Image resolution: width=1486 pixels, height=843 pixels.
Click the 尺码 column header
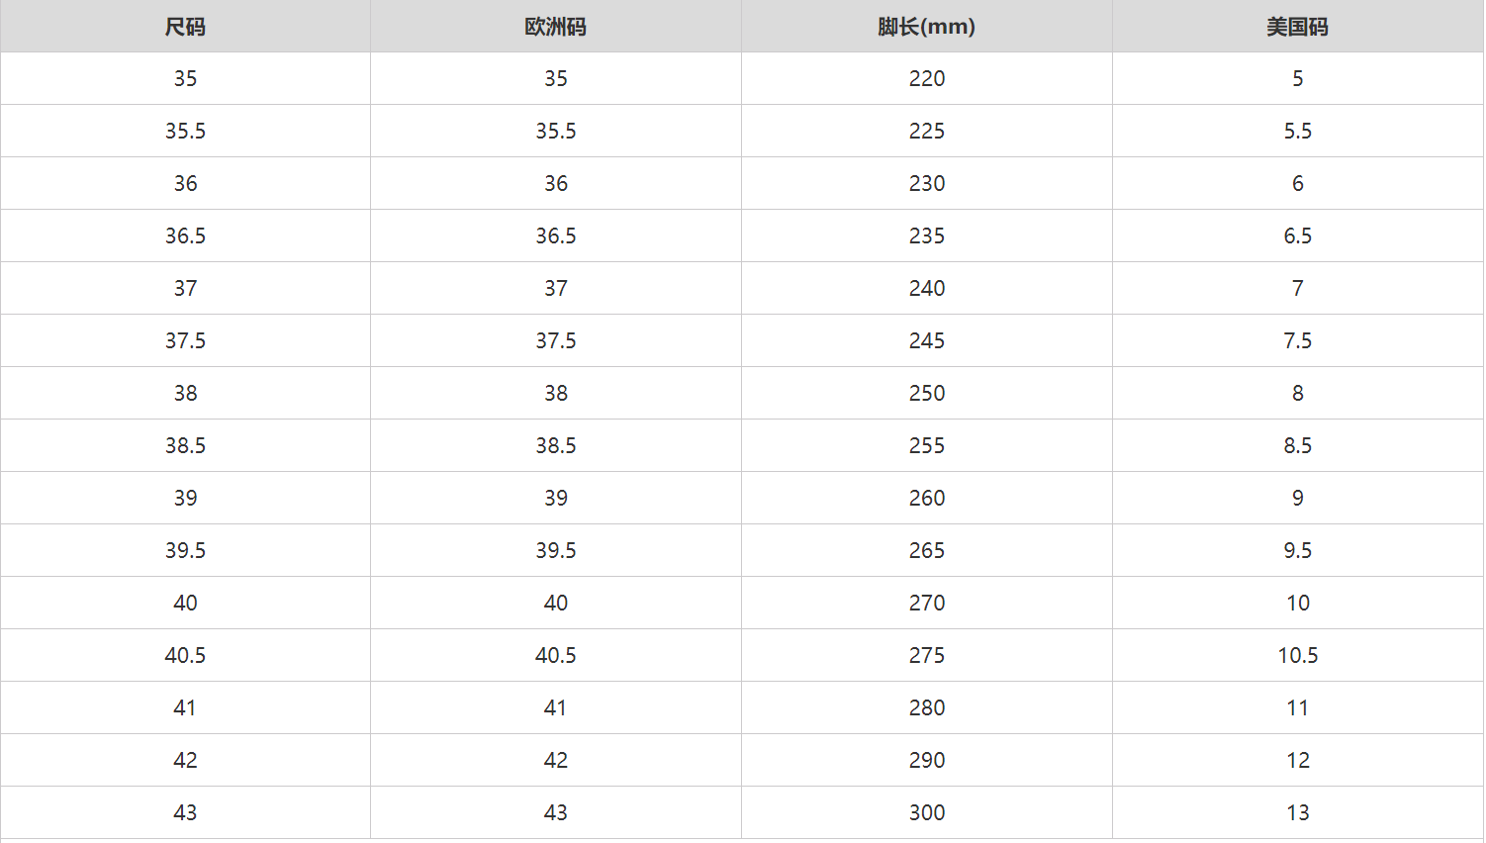tap(185, 27)
